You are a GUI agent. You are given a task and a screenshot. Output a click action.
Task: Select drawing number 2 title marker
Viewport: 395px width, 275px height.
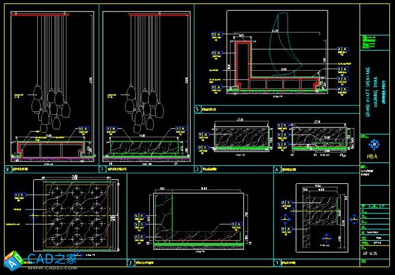[x=198, y=169]
